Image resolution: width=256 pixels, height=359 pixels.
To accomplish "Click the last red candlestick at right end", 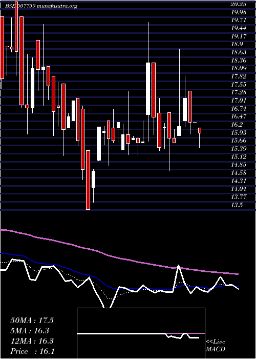I will 200,130.
